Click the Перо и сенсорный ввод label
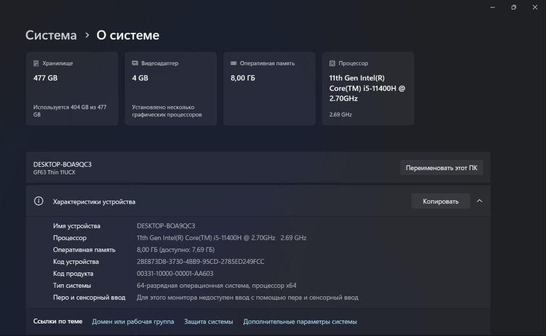The image size is (546, 336). [x=89, y=297]
